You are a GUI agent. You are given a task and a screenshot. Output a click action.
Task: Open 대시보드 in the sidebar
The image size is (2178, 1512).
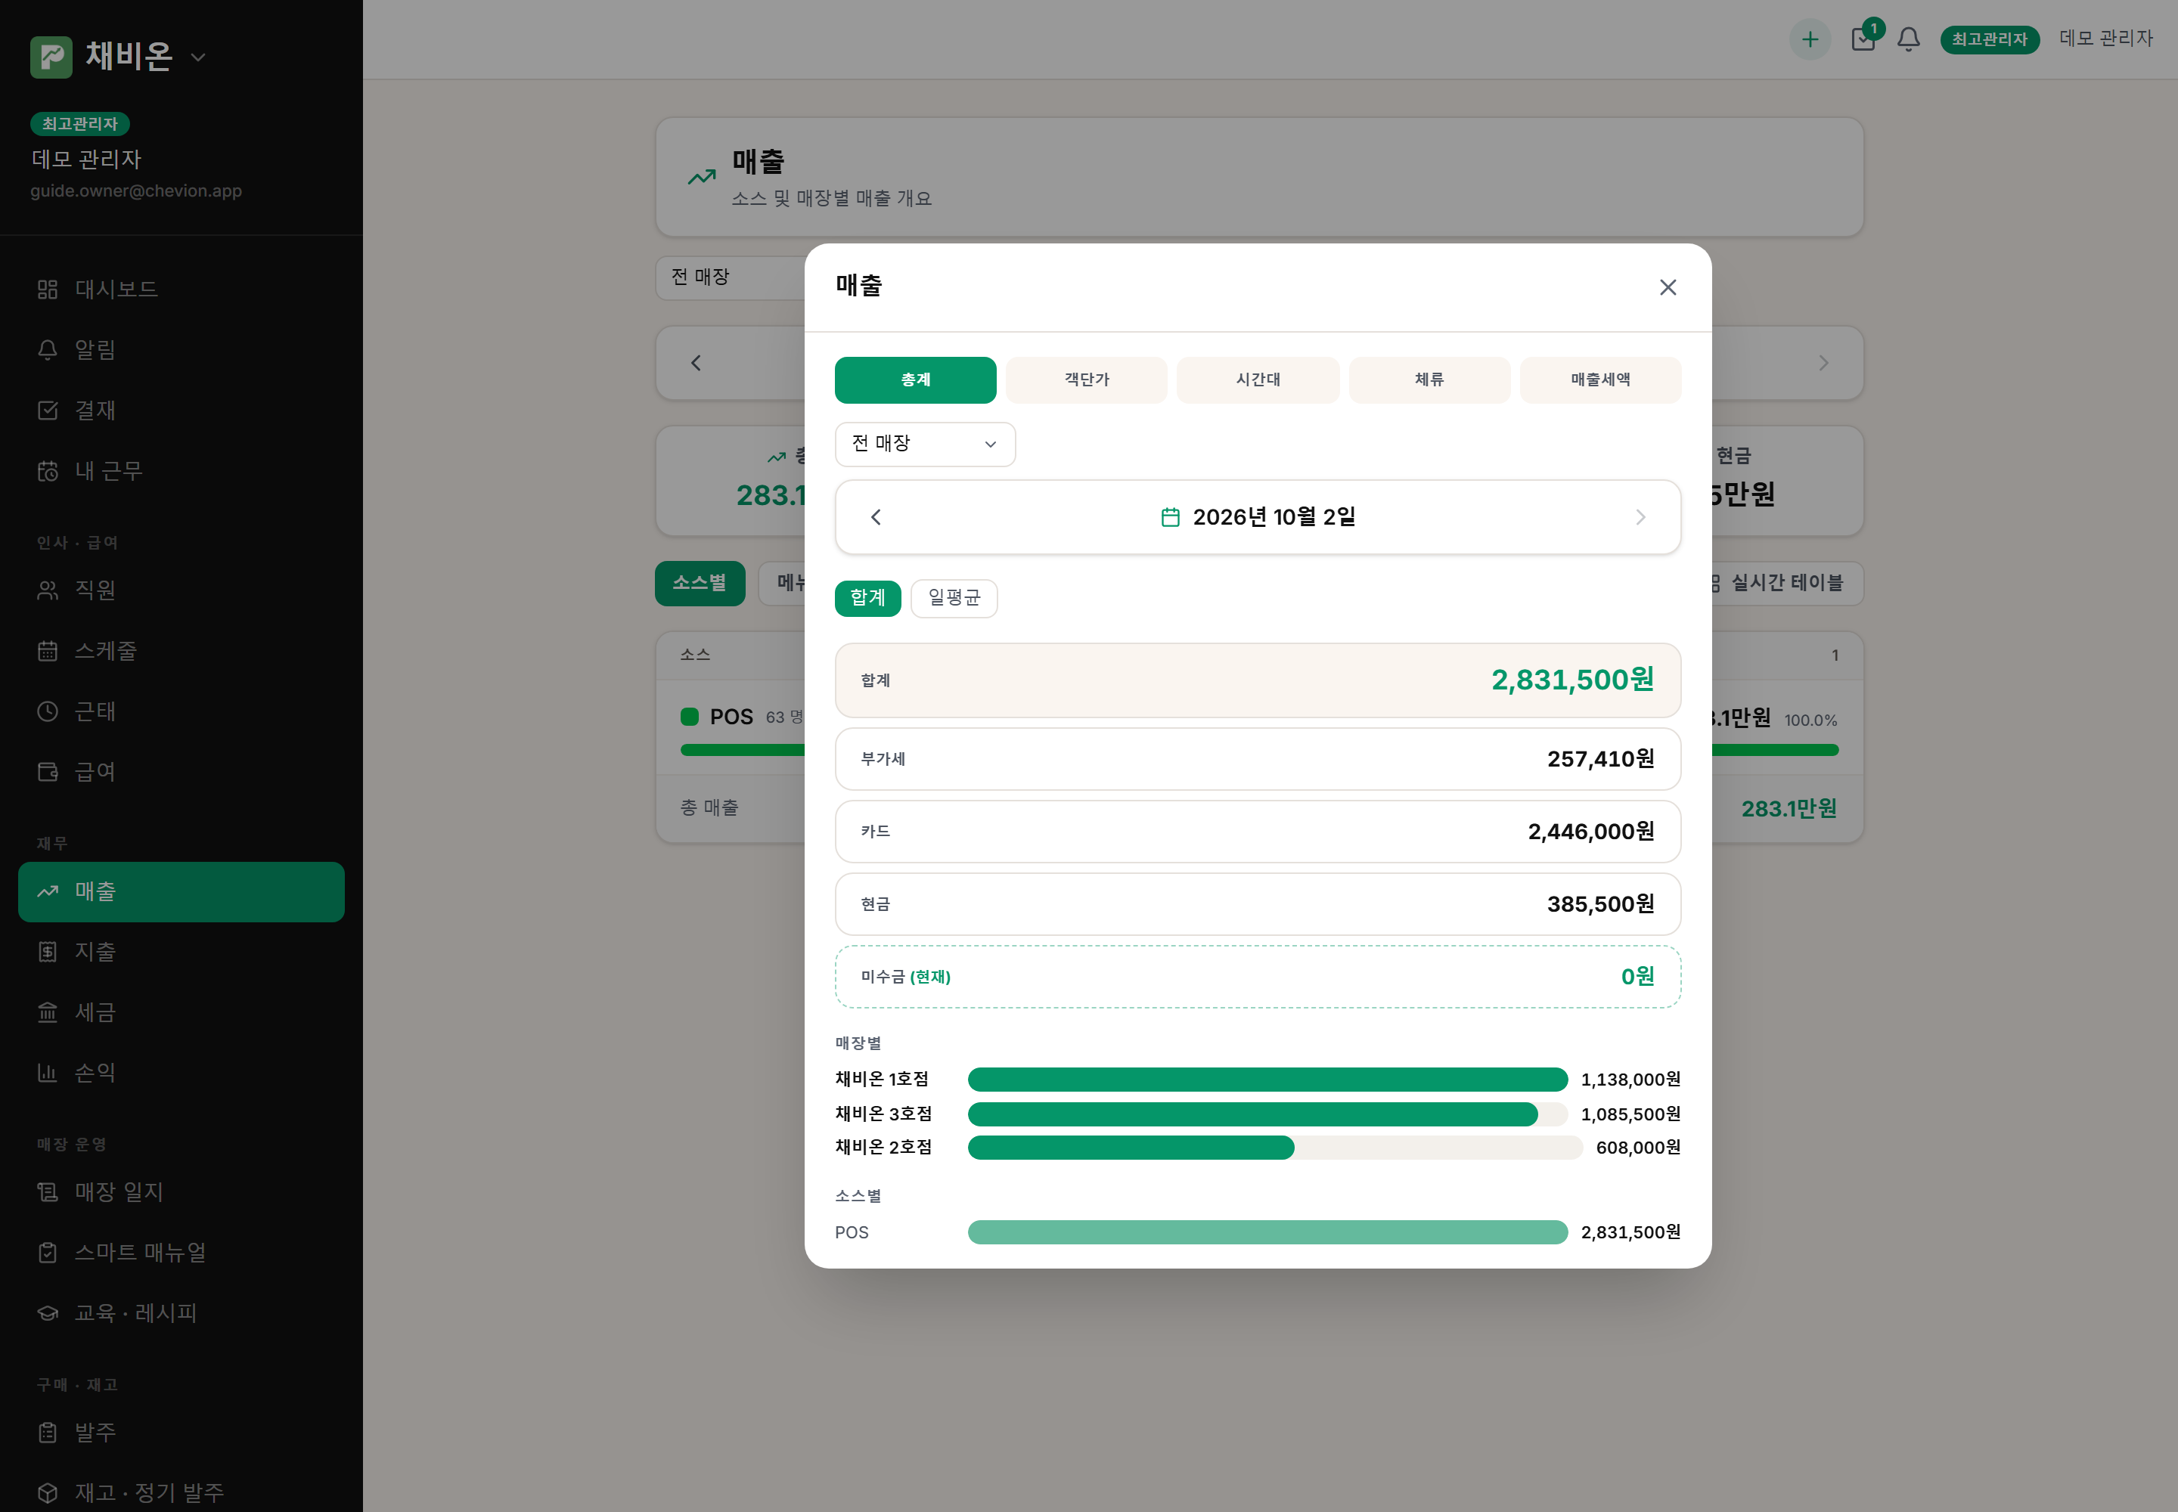181,289
